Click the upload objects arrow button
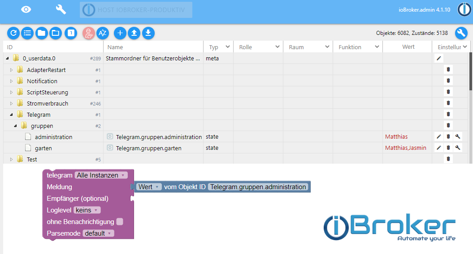Image resolution: width=473 pixels, height=254 pixels. [134, 33]
